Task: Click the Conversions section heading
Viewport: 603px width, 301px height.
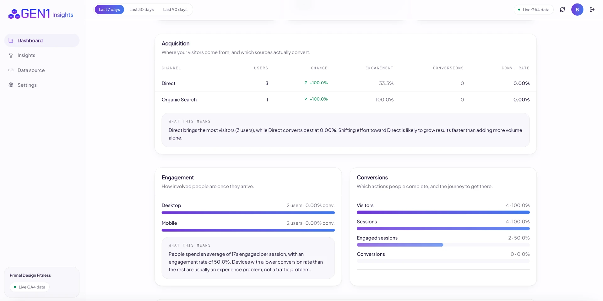Action: [372, 178]
